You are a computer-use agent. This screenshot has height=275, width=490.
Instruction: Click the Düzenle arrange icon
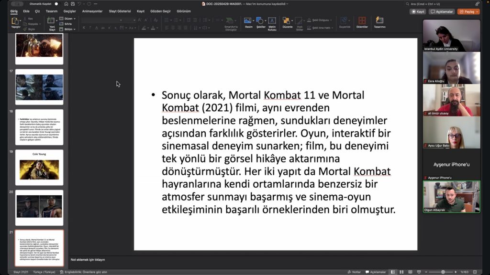(286, 21)
